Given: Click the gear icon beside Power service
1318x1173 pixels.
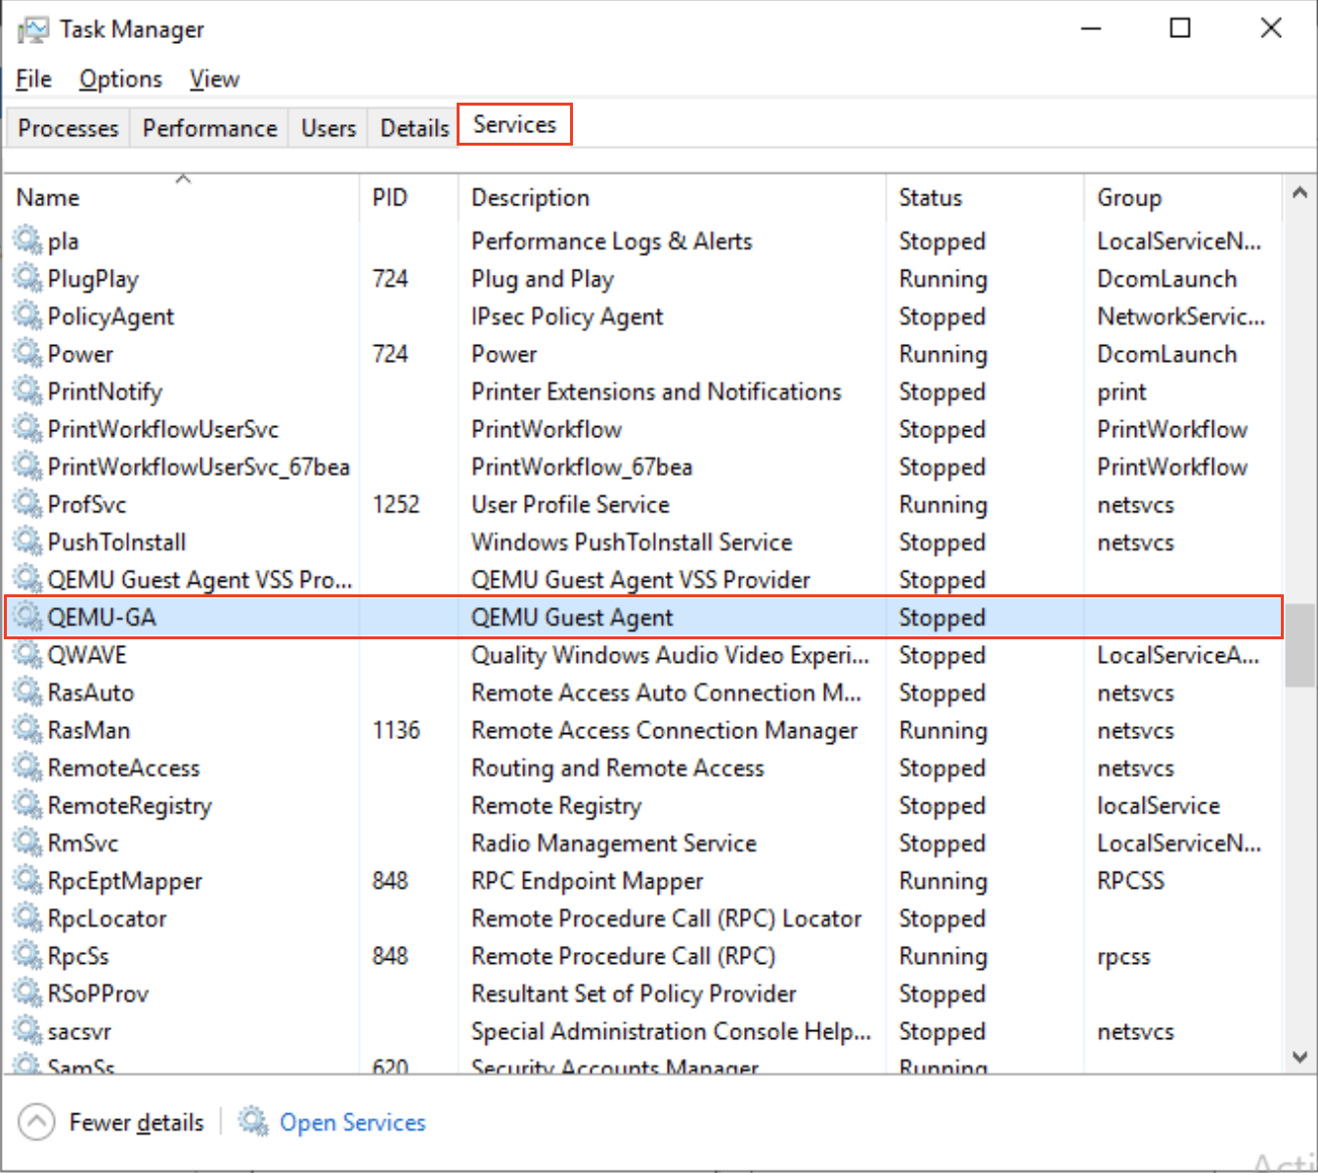Looking at the screenshot, I should 27,353.
